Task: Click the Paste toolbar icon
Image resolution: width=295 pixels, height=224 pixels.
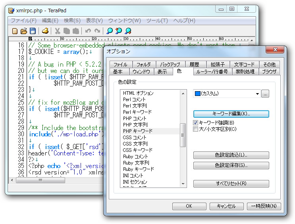Action: 75,31
